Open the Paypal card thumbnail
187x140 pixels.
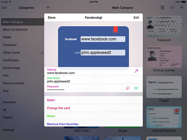[x=164, y=87]
